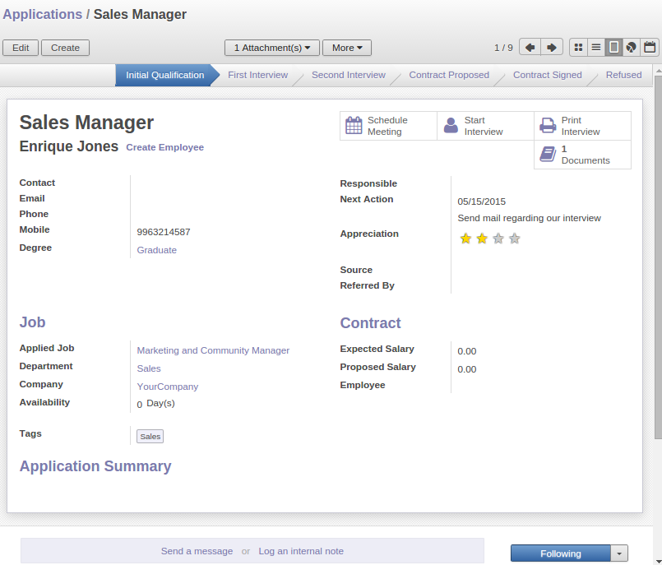
Task: Open the graph view icon
Action: pyautogui.click(x=631, y=48)
